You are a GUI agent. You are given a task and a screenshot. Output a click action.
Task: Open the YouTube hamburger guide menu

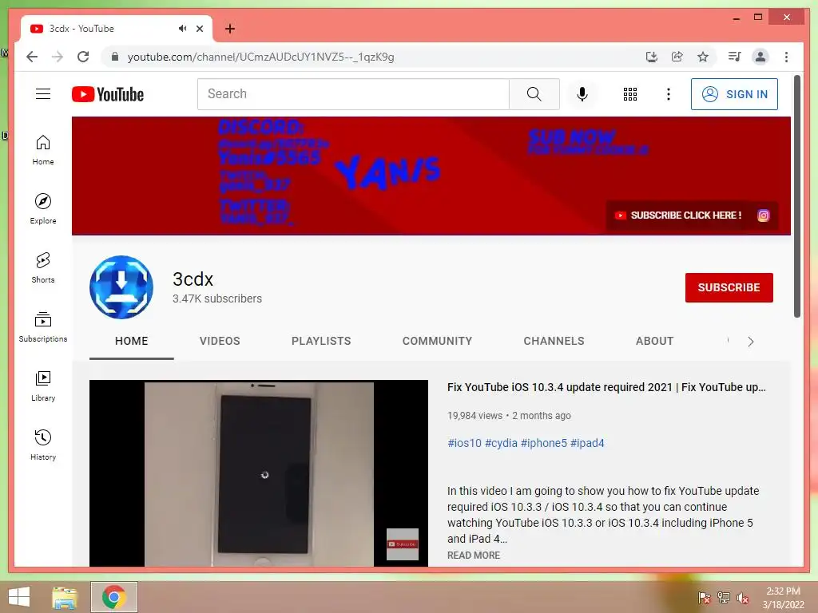(x=43, y=94)
